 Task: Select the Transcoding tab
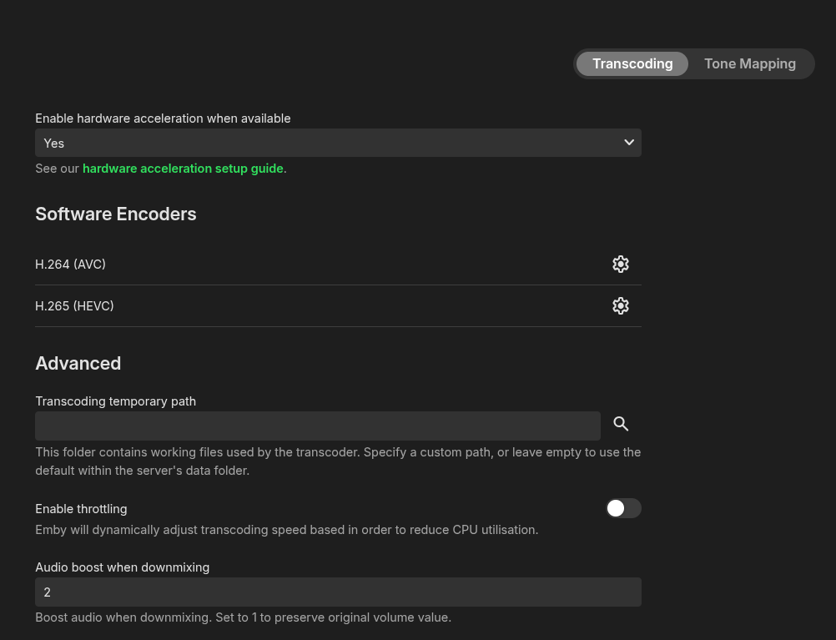pyautogui.click(x=632, y=64)
